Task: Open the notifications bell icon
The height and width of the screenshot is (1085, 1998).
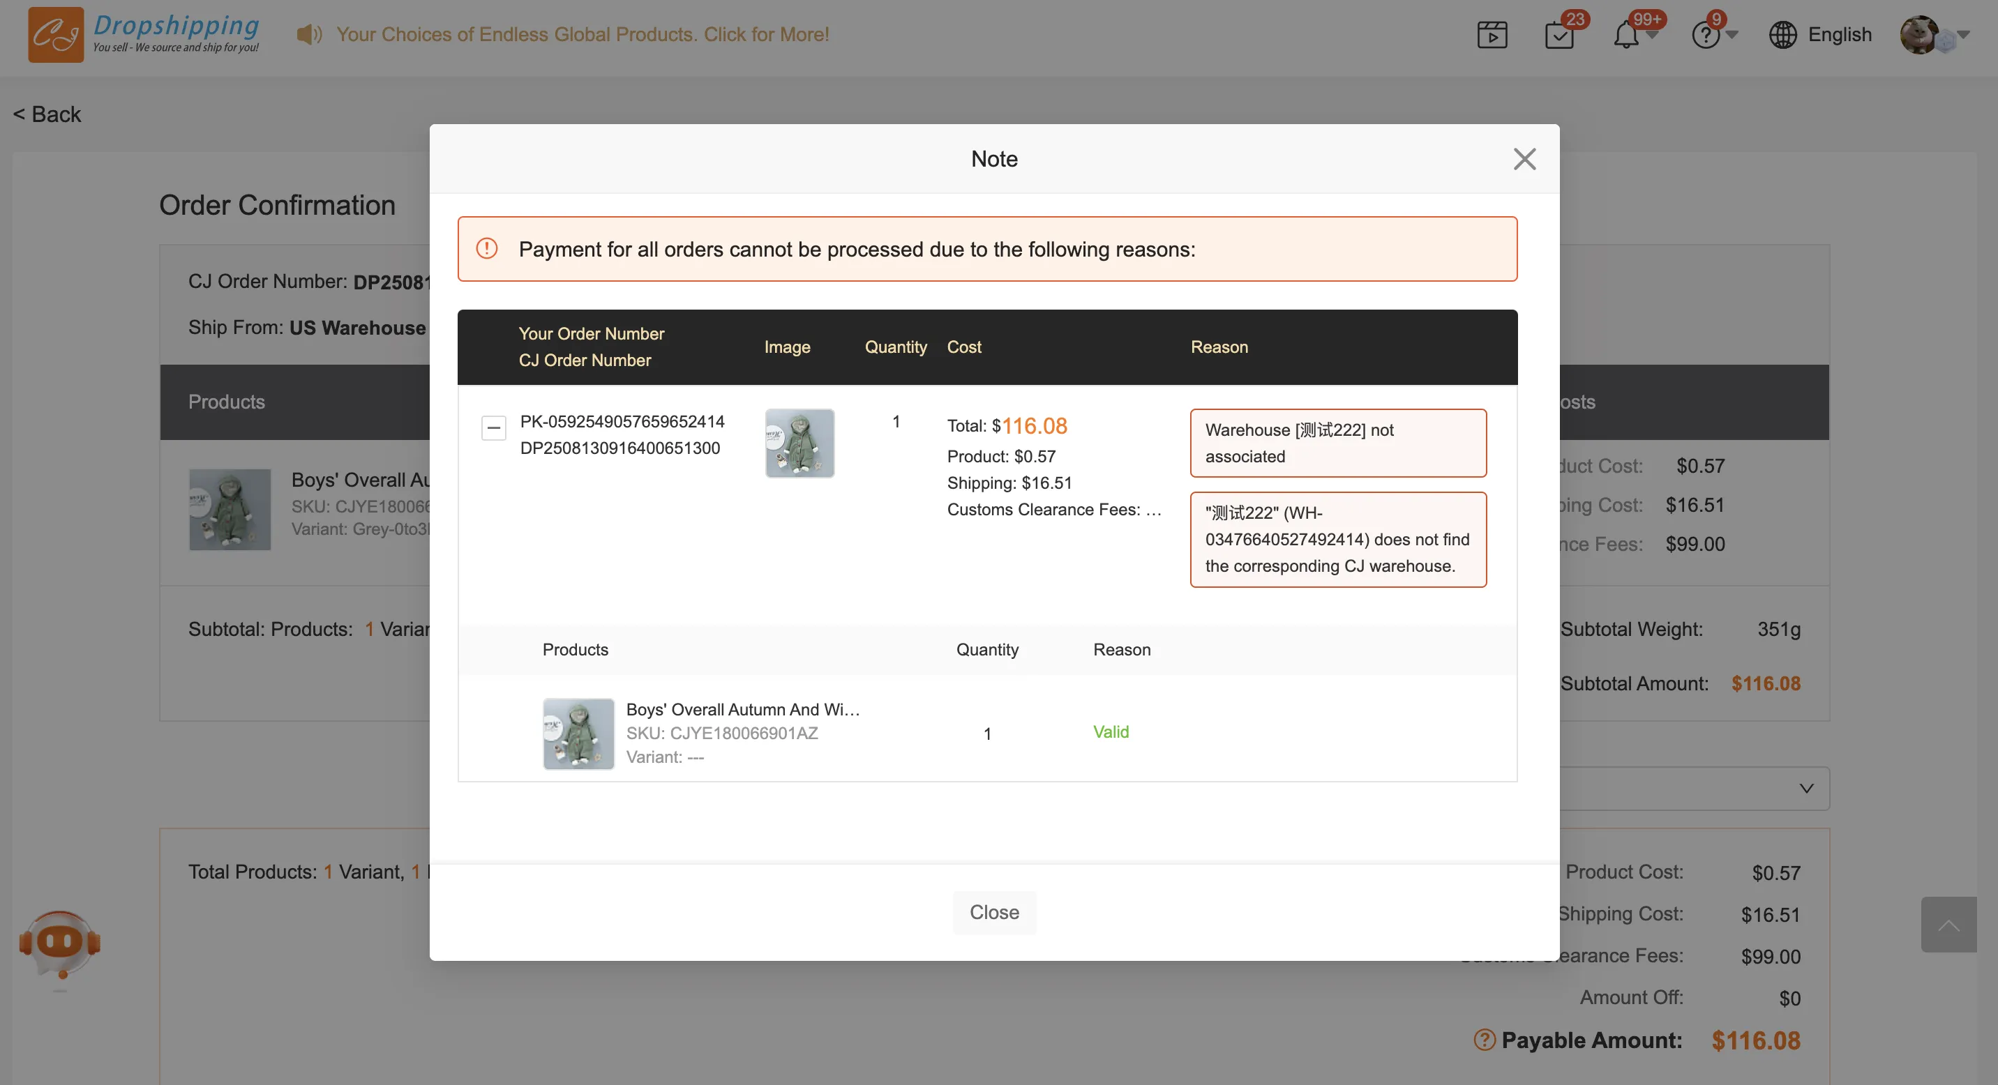Action: point(1626,35)
